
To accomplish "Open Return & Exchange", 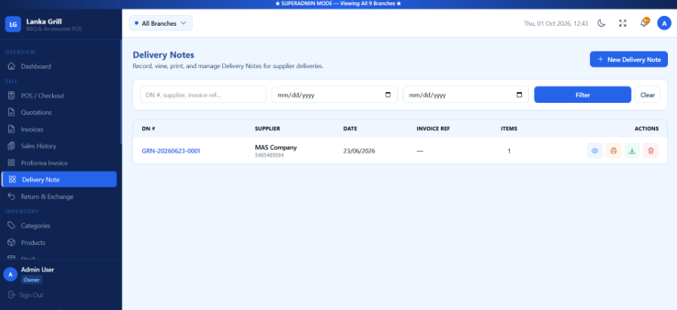I will coord(59,197).
